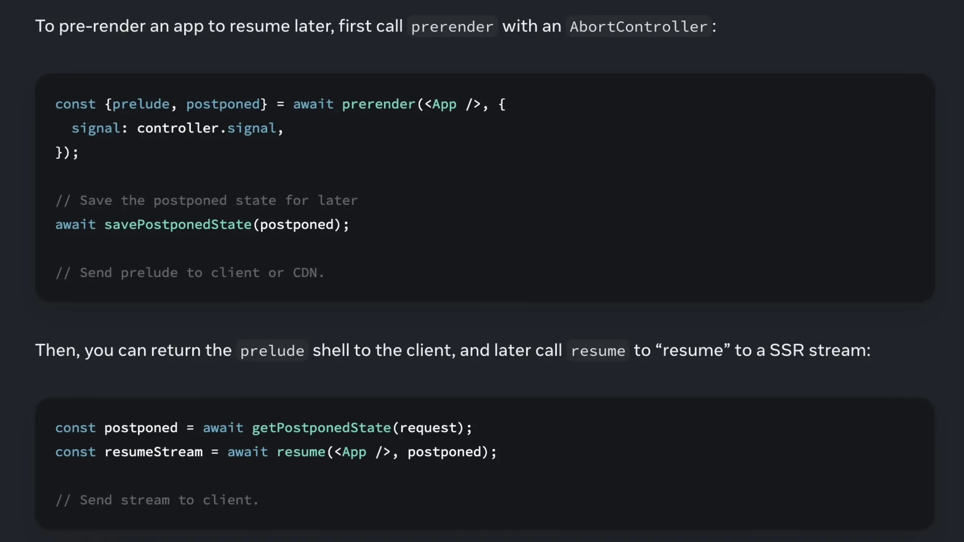Click the 'resume' function call in second block
This screenshot has width=964, height=542.
tap(301, 452)
